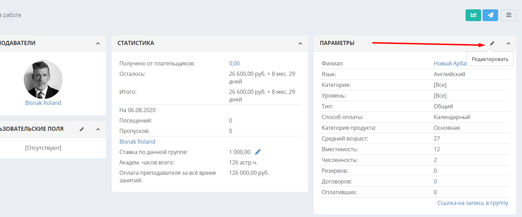Click the Договоров value 0
Screen dimensions: 522x217
[435, 181]
